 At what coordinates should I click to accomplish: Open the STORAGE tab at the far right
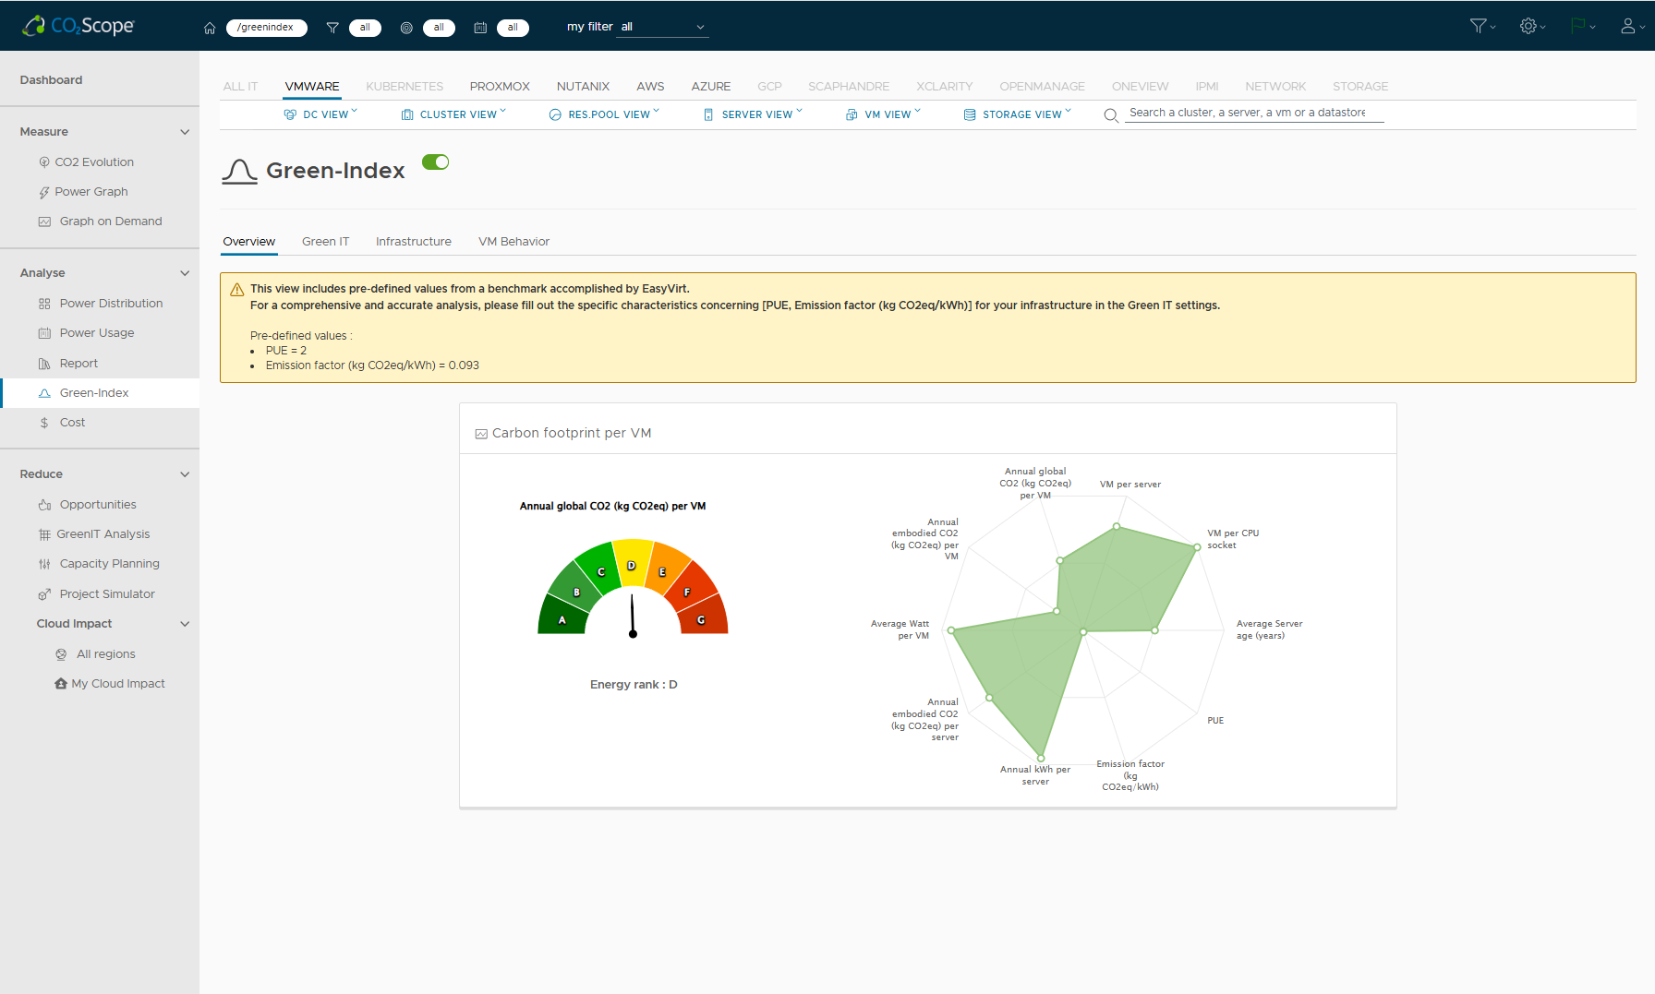pos(1360,87)
